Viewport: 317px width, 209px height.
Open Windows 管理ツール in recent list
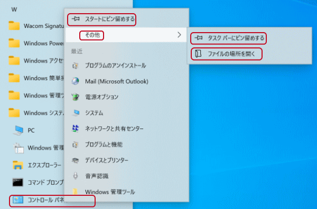point(127,192)
